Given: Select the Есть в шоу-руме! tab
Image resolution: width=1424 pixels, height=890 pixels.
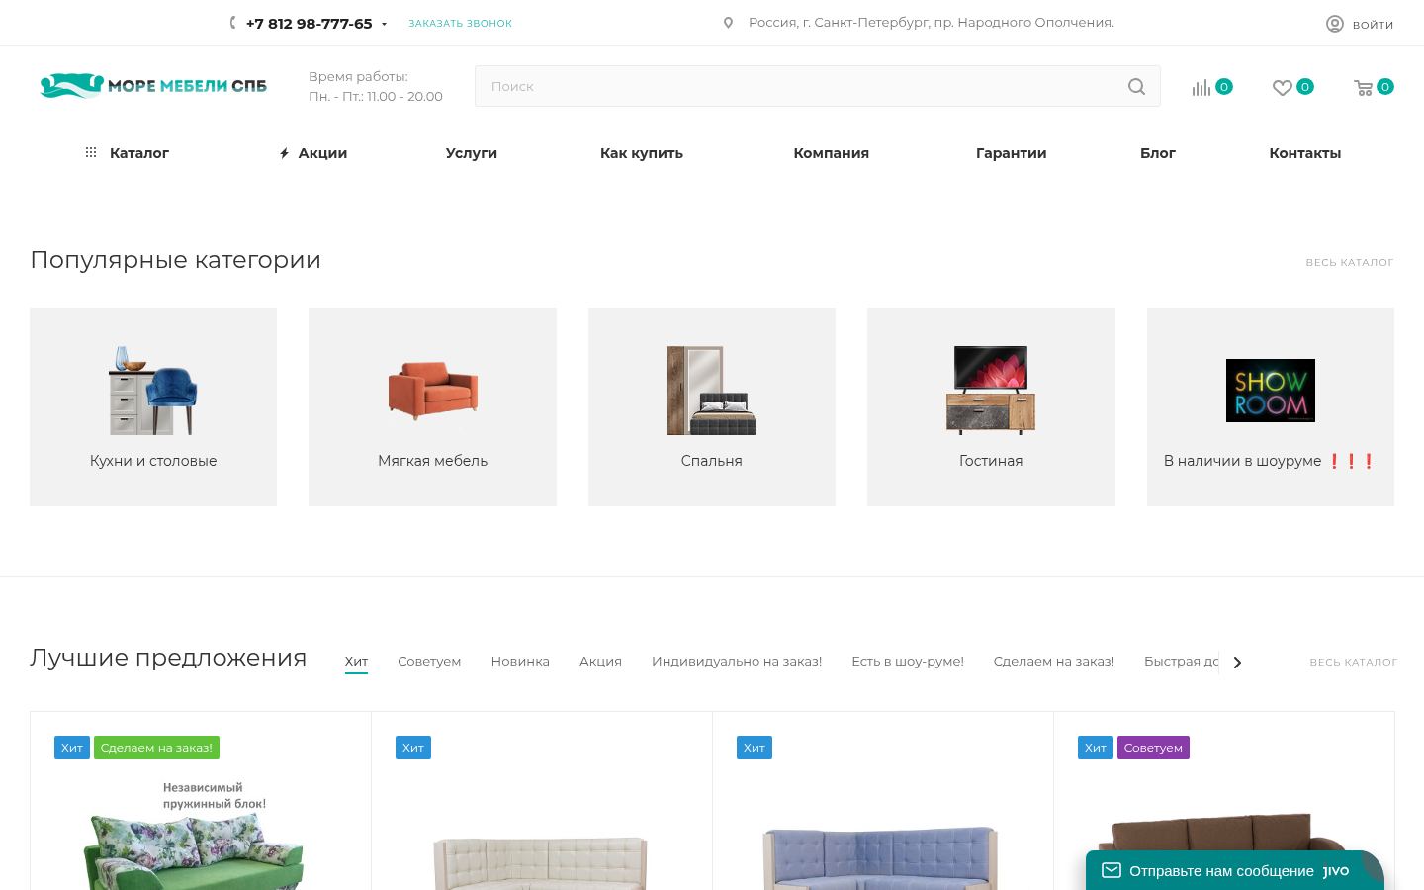Looking at the screenshot, I should tap(908, 661).
